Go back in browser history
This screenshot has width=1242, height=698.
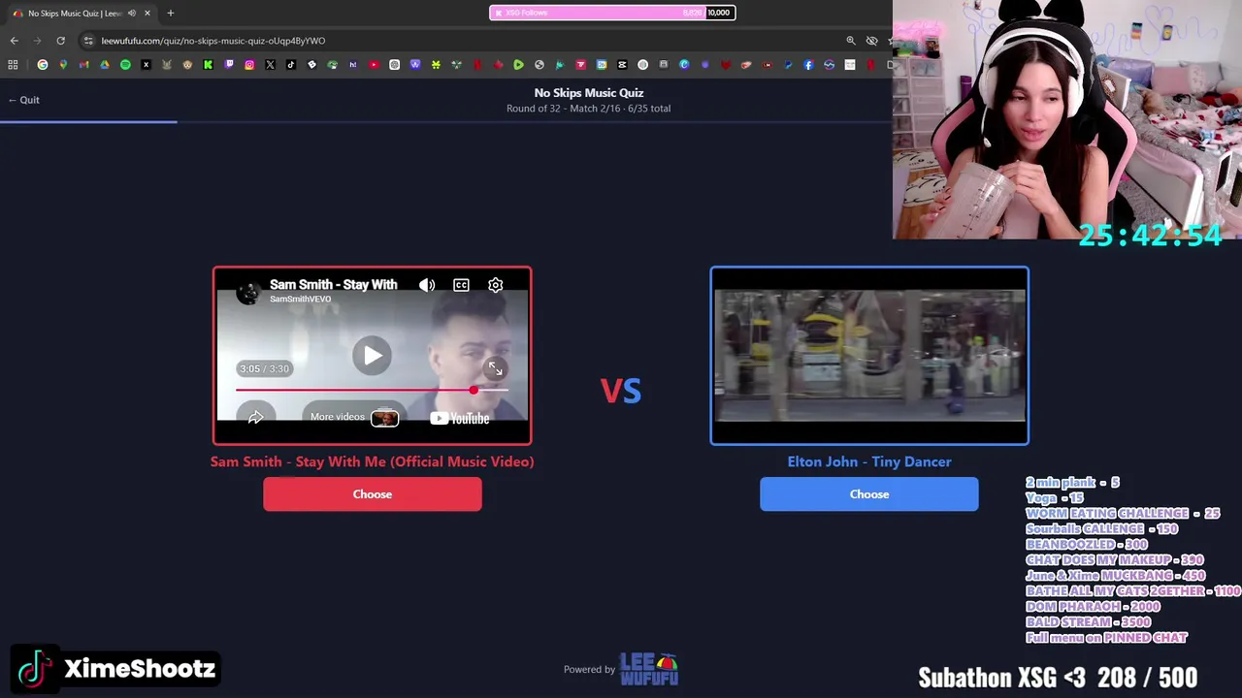click(14, 41)
